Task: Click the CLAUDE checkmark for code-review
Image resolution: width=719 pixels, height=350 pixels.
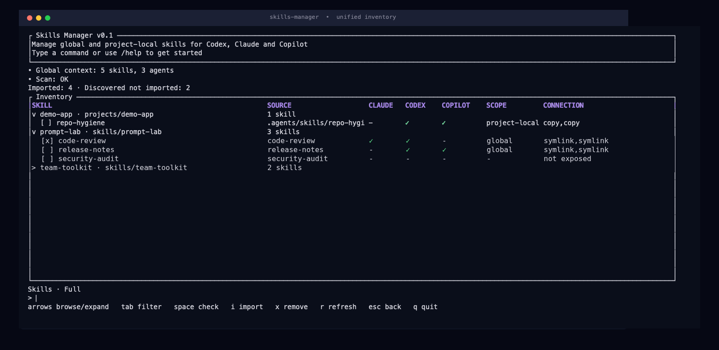Action: point(371,141)
